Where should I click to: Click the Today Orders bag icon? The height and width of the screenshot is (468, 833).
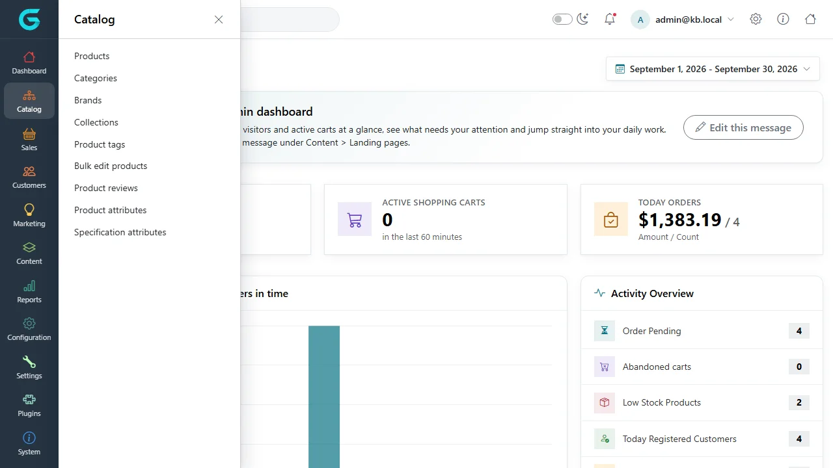pos(611,219)
